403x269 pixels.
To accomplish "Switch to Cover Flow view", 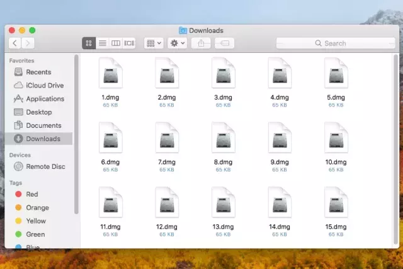I will [130, 43].
